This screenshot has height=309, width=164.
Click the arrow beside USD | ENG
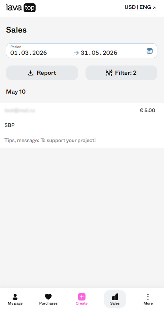click(154, 8)
